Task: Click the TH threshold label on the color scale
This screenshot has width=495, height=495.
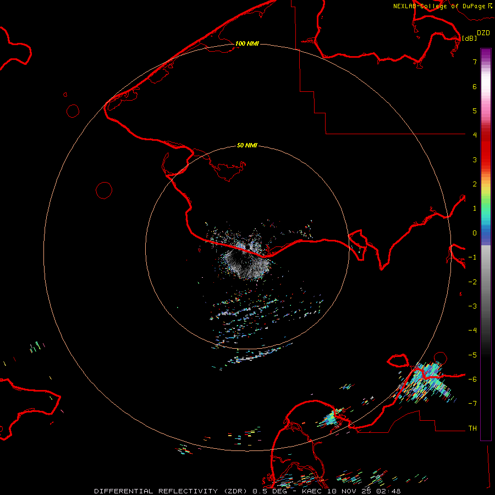Action: pos(472,428)
